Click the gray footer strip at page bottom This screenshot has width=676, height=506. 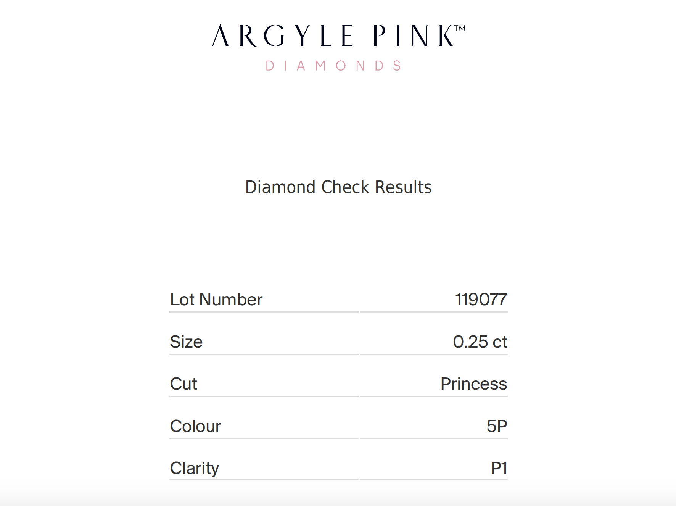[x=338, y=499]
